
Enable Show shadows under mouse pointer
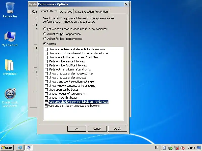coord(46,73)
